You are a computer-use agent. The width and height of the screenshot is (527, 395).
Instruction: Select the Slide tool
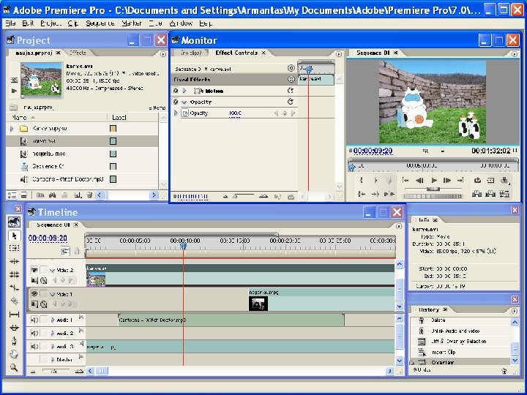[x=14, y=328]
